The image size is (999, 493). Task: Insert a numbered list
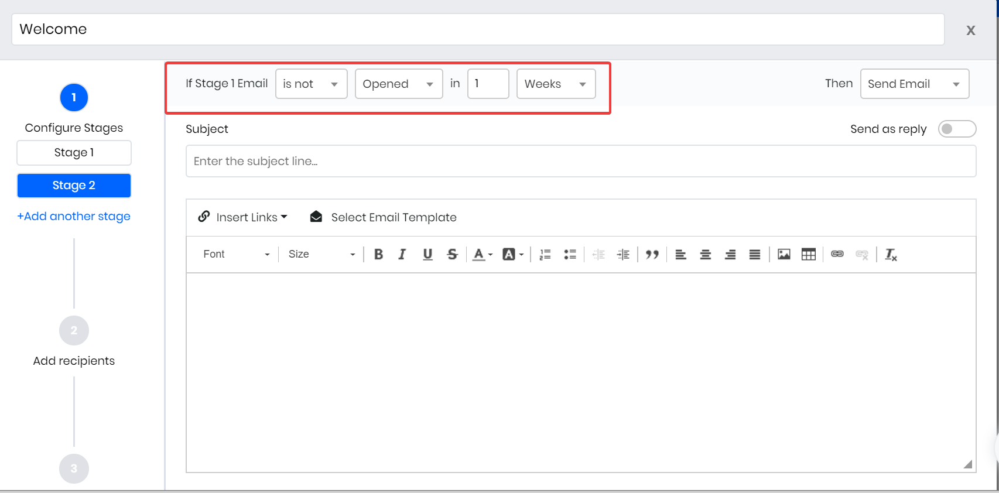click(545, 254)
